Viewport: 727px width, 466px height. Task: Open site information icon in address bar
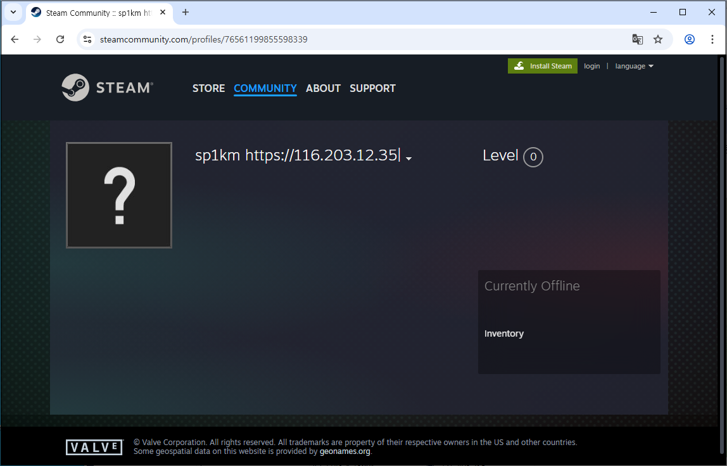click(87, 39)
